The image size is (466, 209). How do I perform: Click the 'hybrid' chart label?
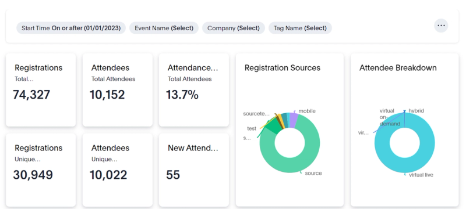click(416, 111)
